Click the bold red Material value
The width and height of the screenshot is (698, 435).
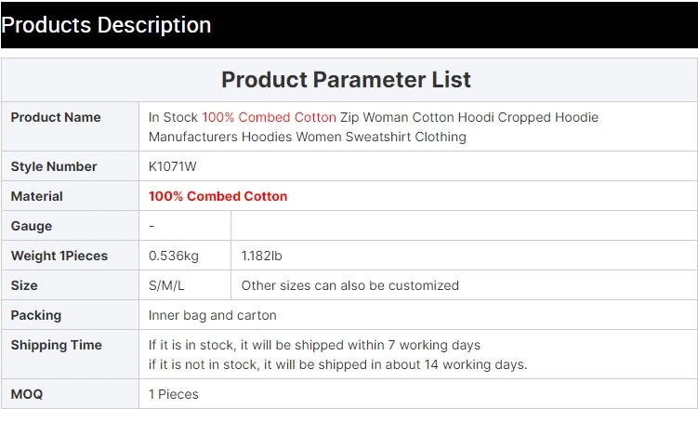pos(217,196)
